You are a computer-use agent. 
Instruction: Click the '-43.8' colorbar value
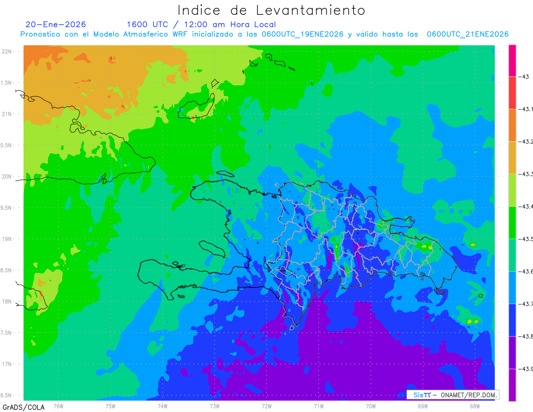click(526, 336)
